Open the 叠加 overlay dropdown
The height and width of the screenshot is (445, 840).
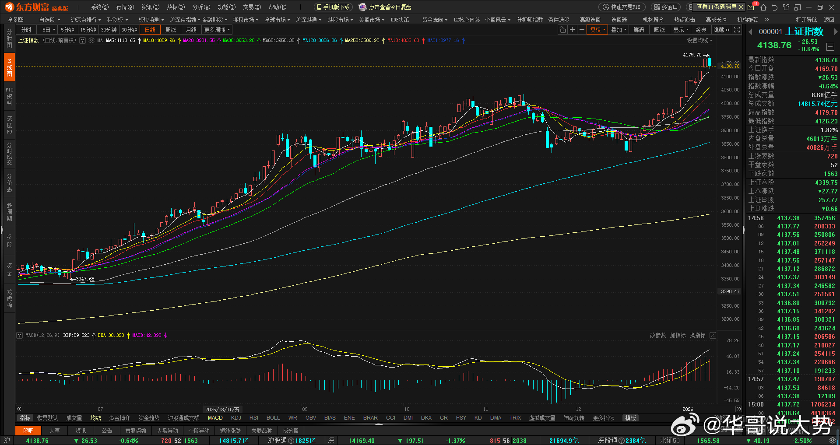tap(619, 30)
